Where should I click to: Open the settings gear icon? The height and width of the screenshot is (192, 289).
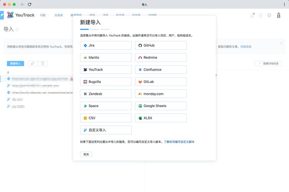click(269, 15)
